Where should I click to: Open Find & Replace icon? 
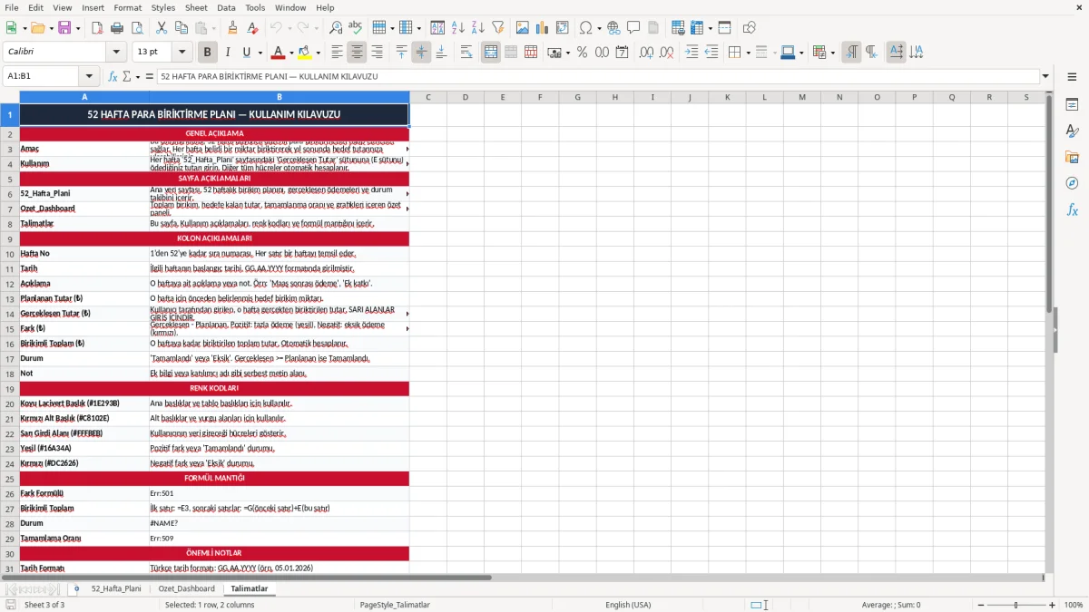[x=336, y=28]
